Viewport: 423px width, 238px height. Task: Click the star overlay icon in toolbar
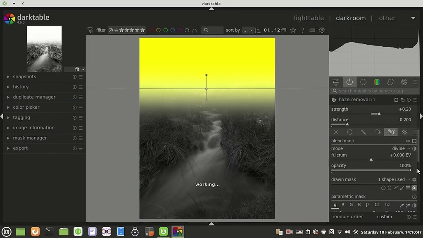(293, 30)
